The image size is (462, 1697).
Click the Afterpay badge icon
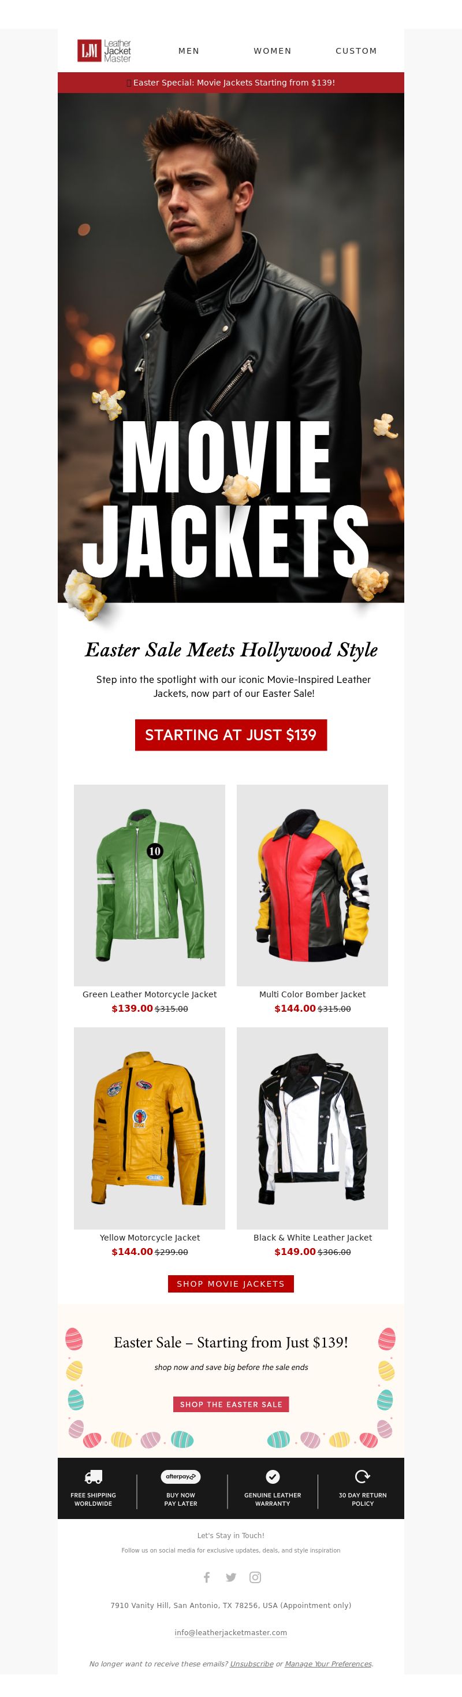tap(181, 1476)
